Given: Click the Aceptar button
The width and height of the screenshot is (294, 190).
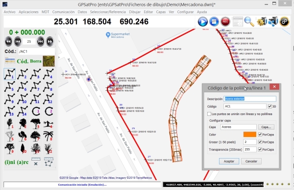Looking at the screenshot, I should coord(229,161).
